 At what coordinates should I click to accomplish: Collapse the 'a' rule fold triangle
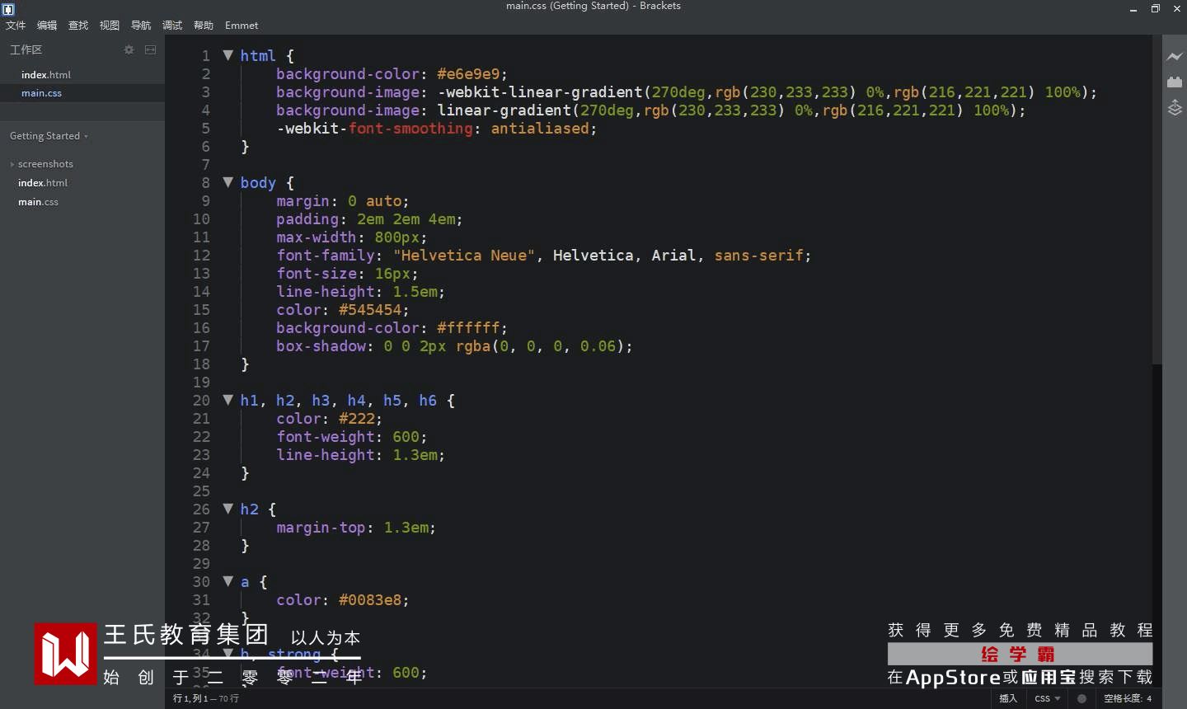coord(228,581)
